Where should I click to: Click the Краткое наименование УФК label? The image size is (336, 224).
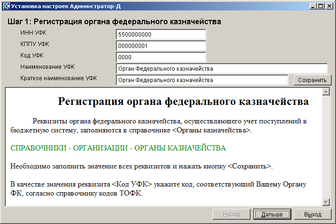point(58,78)
